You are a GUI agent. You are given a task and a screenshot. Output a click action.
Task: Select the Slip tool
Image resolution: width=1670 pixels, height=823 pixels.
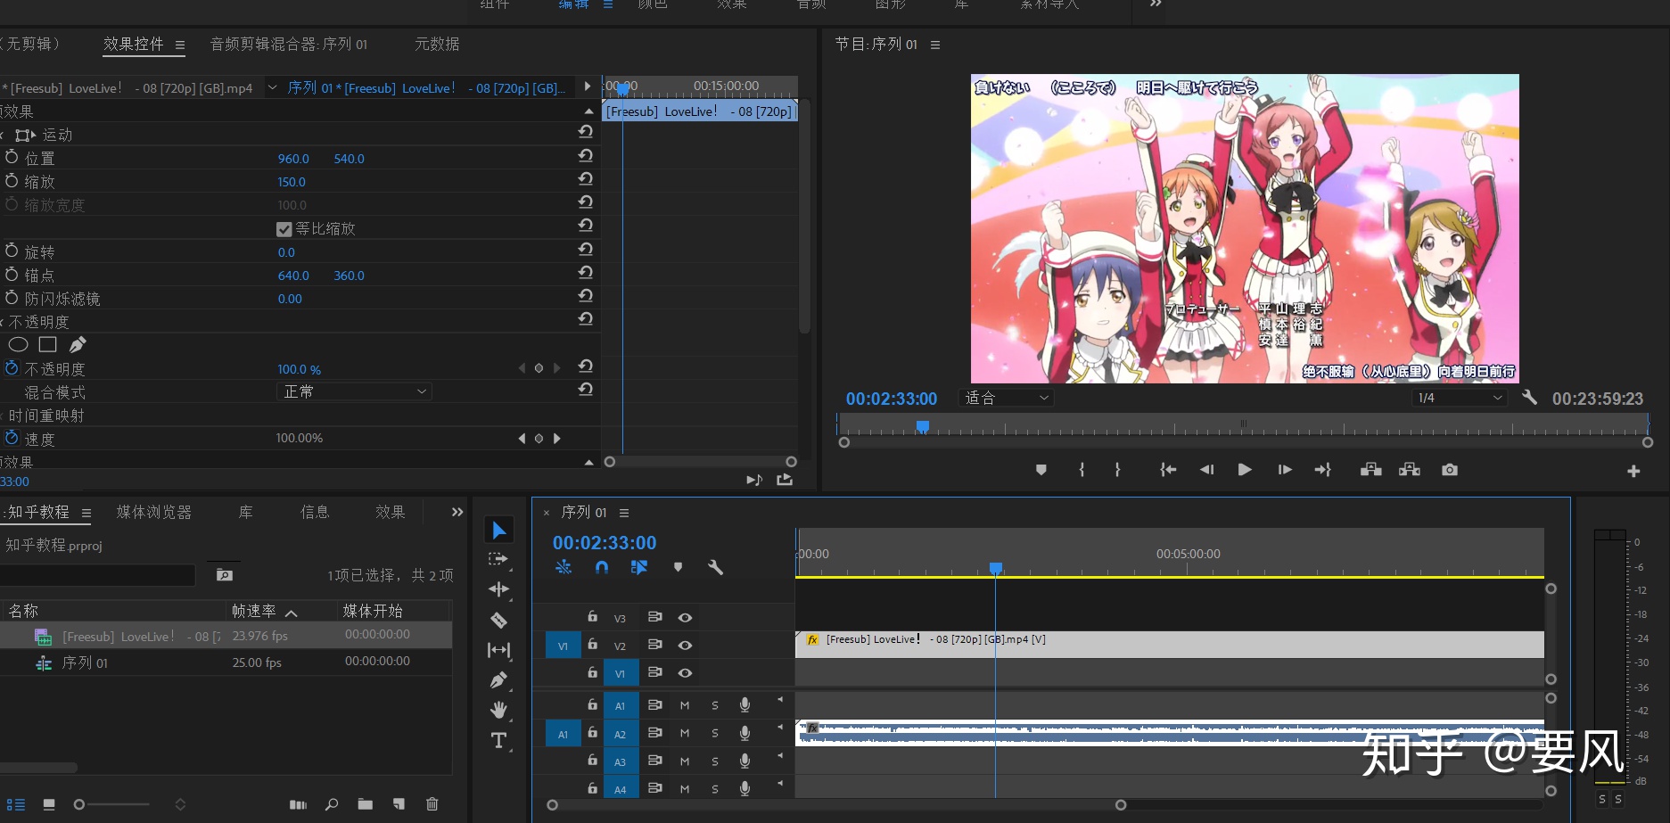tap(498, 650)
